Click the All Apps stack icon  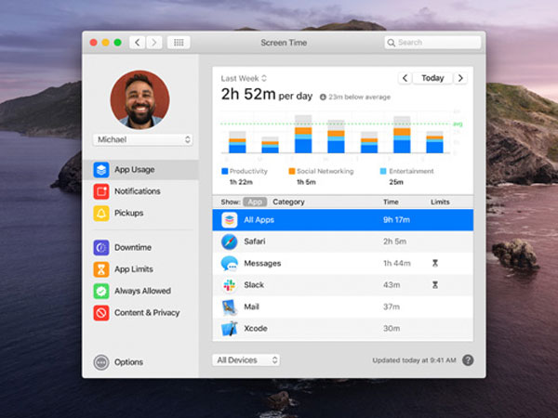point(229,220)
